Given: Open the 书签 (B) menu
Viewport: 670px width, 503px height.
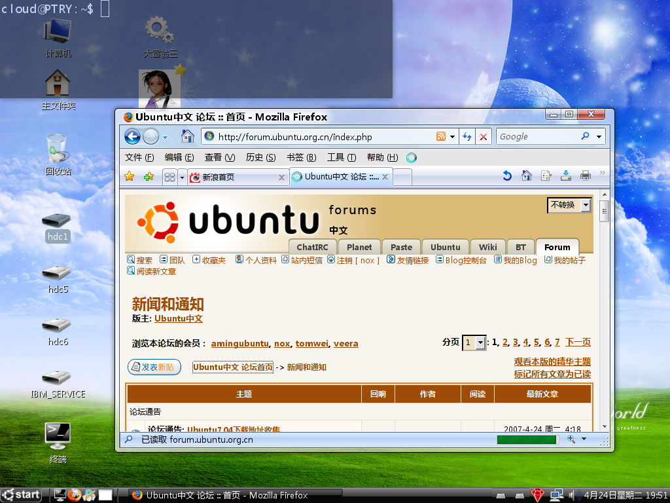Looking at the screenshot, I should pos(301,157).
